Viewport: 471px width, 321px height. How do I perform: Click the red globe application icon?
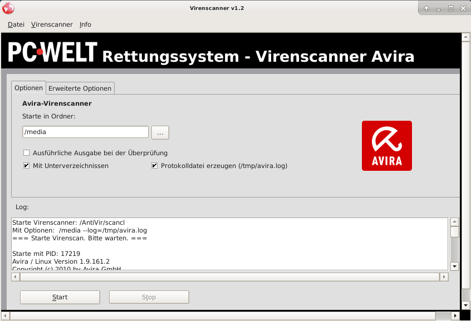(8, 8)
